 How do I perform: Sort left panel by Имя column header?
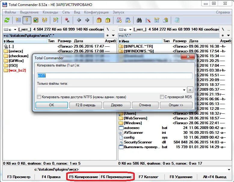(x=25, y=41)
